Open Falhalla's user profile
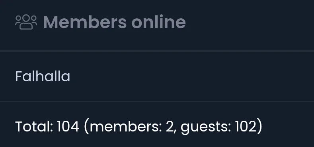The height and width of the screenshot is (147, 314). (x=43, y=76)
